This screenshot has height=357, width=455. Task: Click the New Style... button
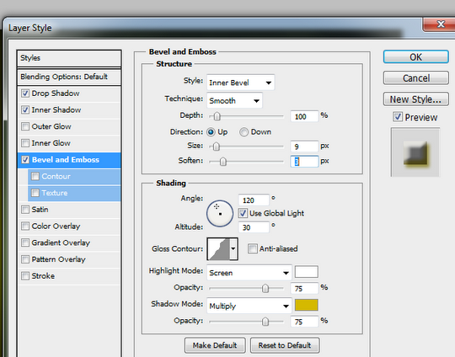(x=416, y=99)
